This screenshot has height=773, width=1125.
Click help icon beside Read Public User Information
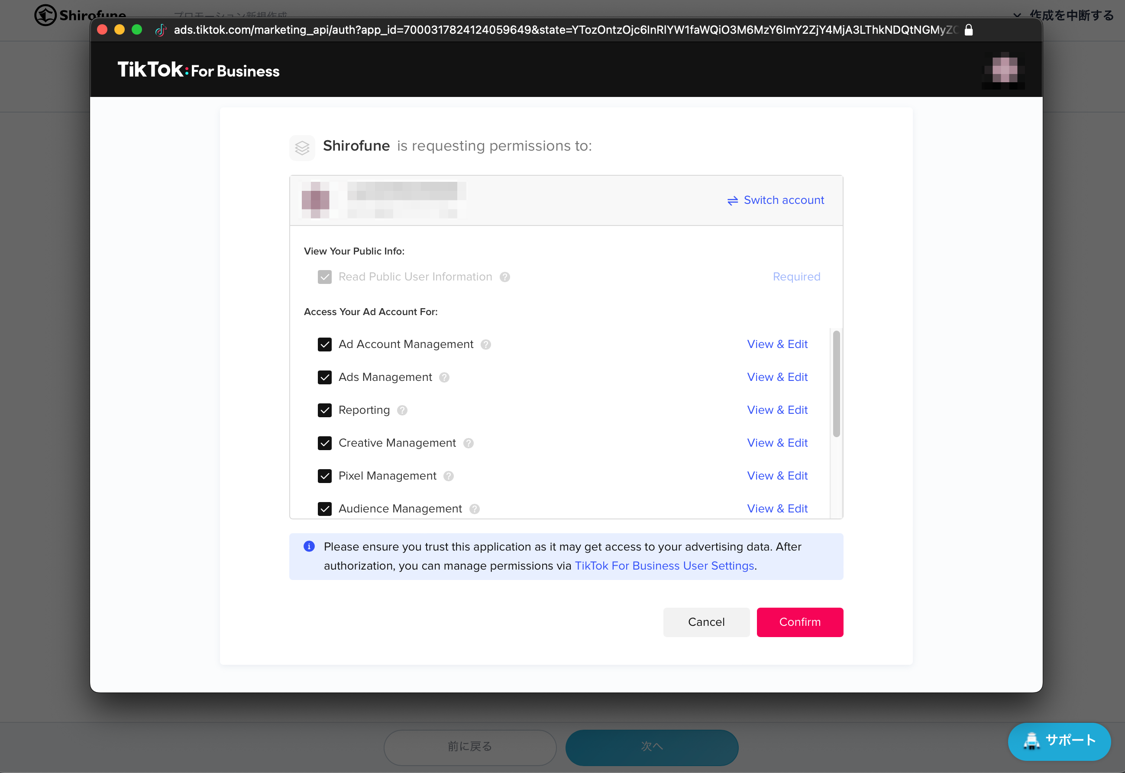click(505, 277)
